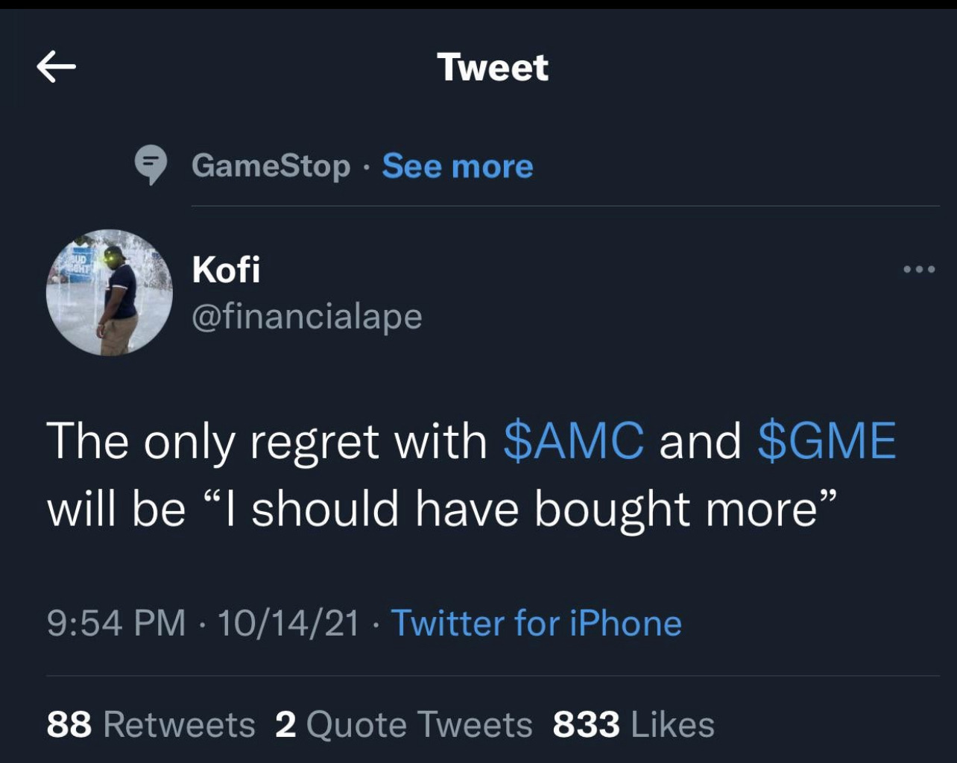Open the @financialape handle

307,317
